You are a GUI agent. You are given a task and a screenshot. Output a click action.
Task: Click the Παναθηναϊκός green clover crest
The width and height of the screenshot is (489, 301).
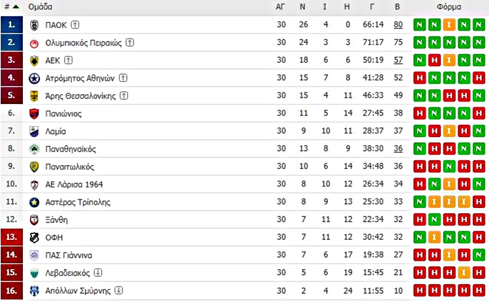tap(34, 150)
